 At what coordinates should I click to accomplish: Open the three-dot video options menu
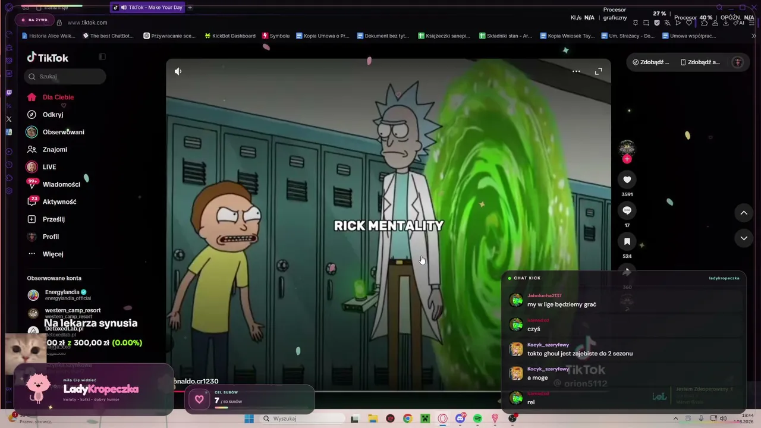[576, 71]
